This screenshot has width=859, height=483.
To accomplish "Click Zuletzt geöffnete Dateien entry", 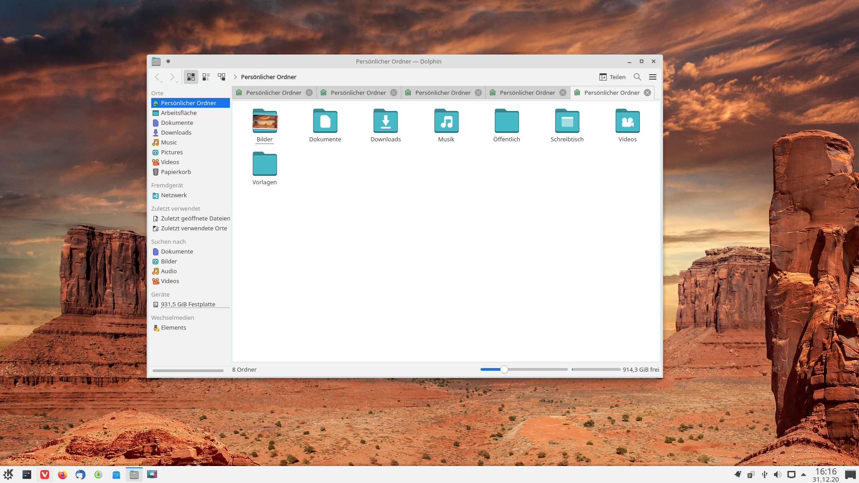I will 195,218.
